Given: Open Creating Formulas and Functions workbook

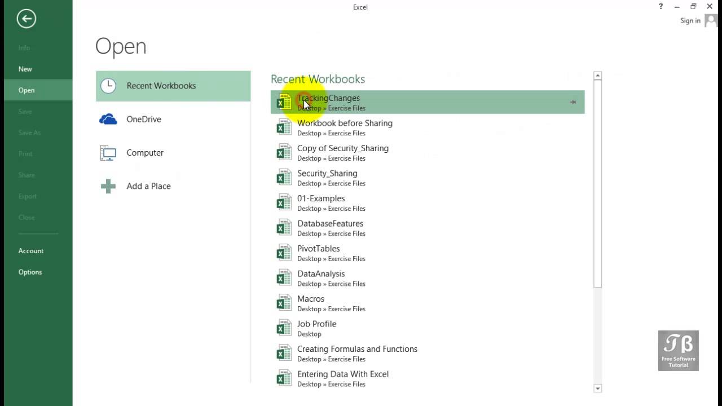Looking at the screenshot, I should (428, 353).
